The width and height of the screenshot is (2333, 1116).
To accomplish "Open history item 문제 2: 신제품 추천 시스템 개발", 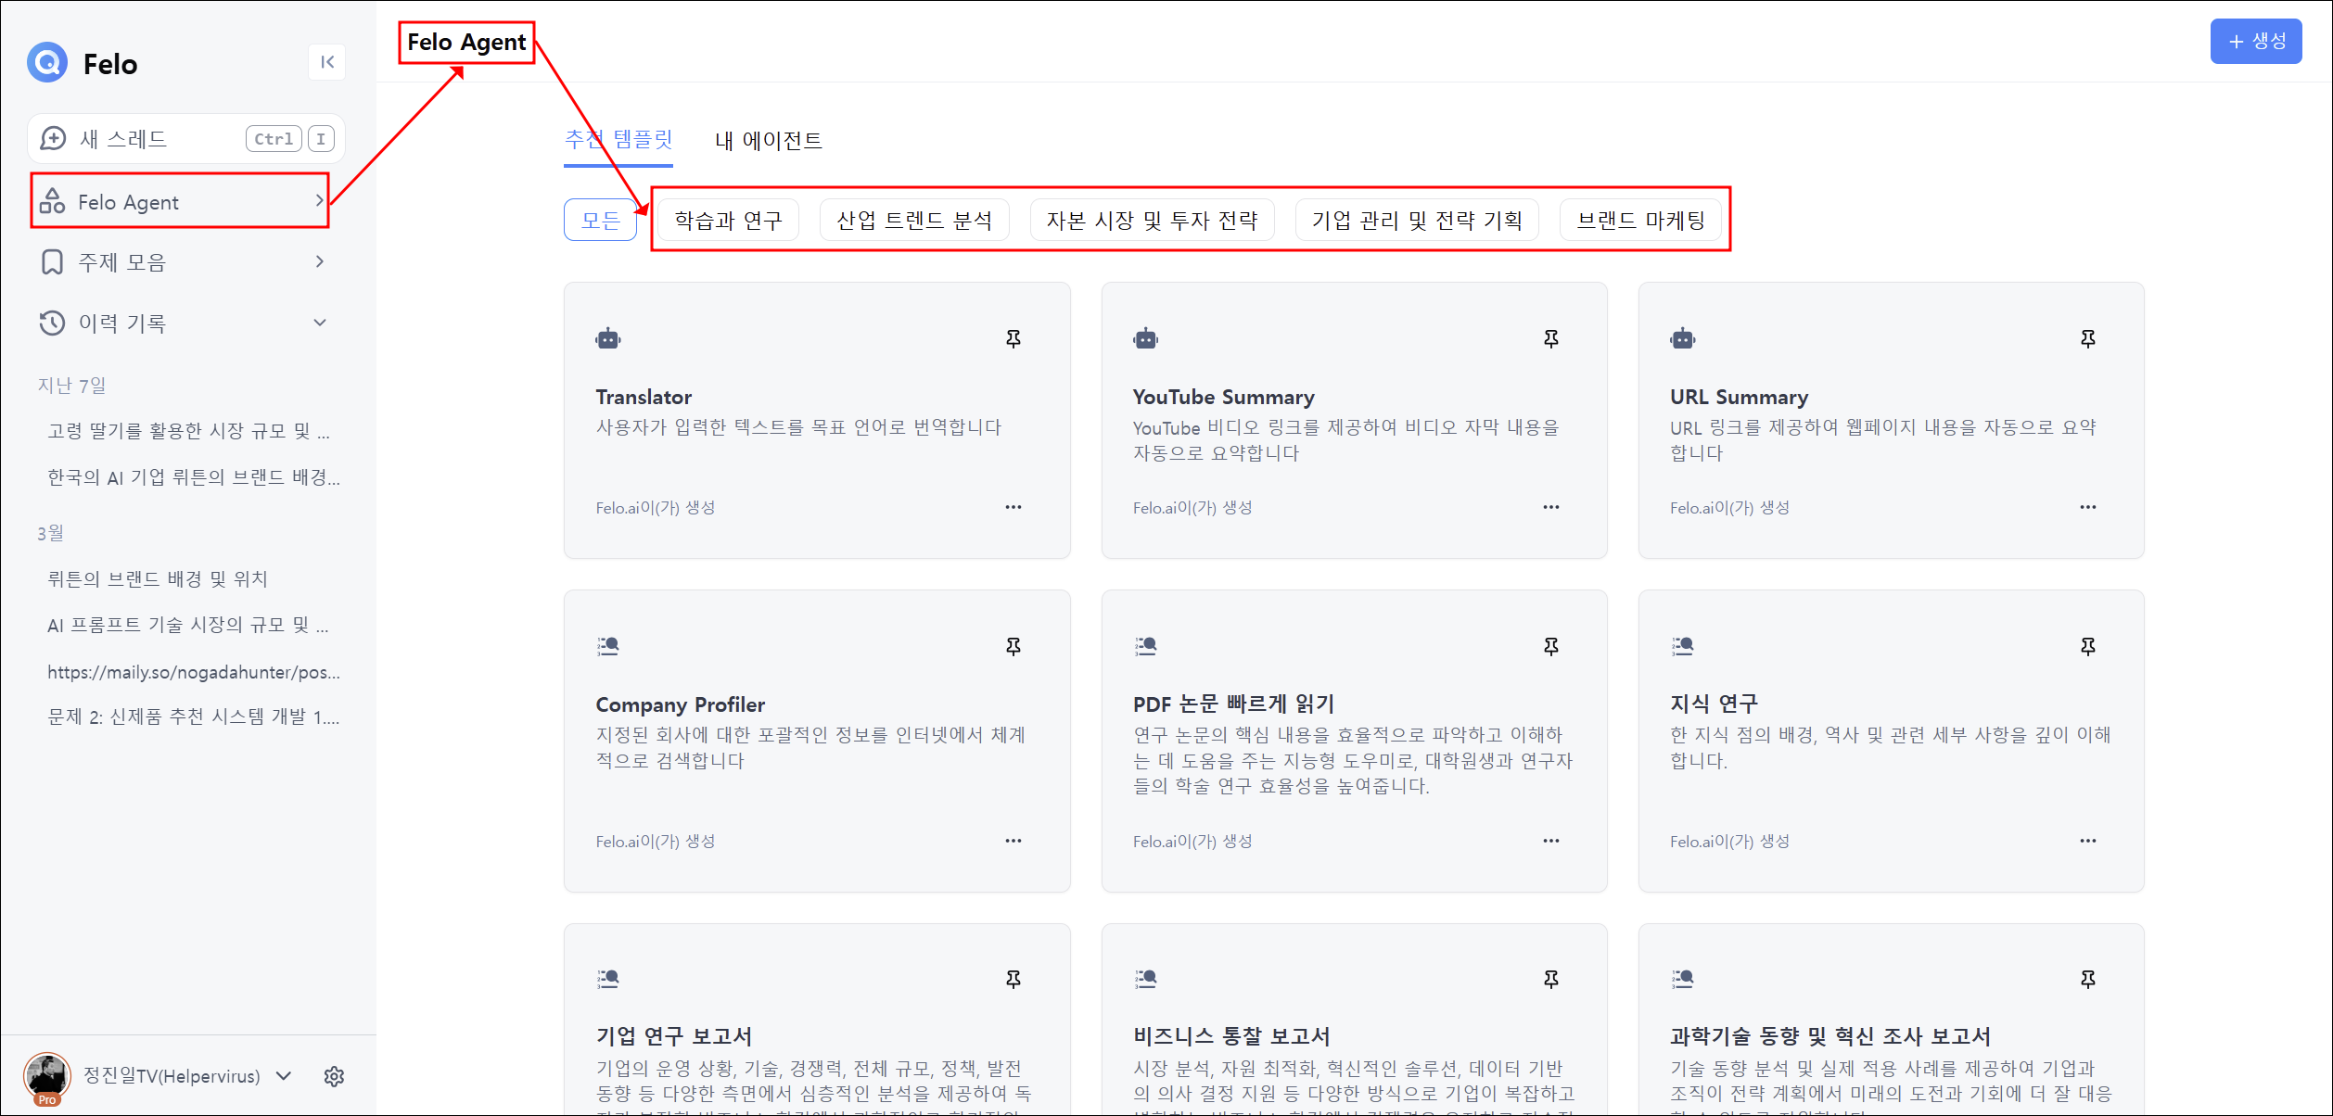I will tap(194, 717).
